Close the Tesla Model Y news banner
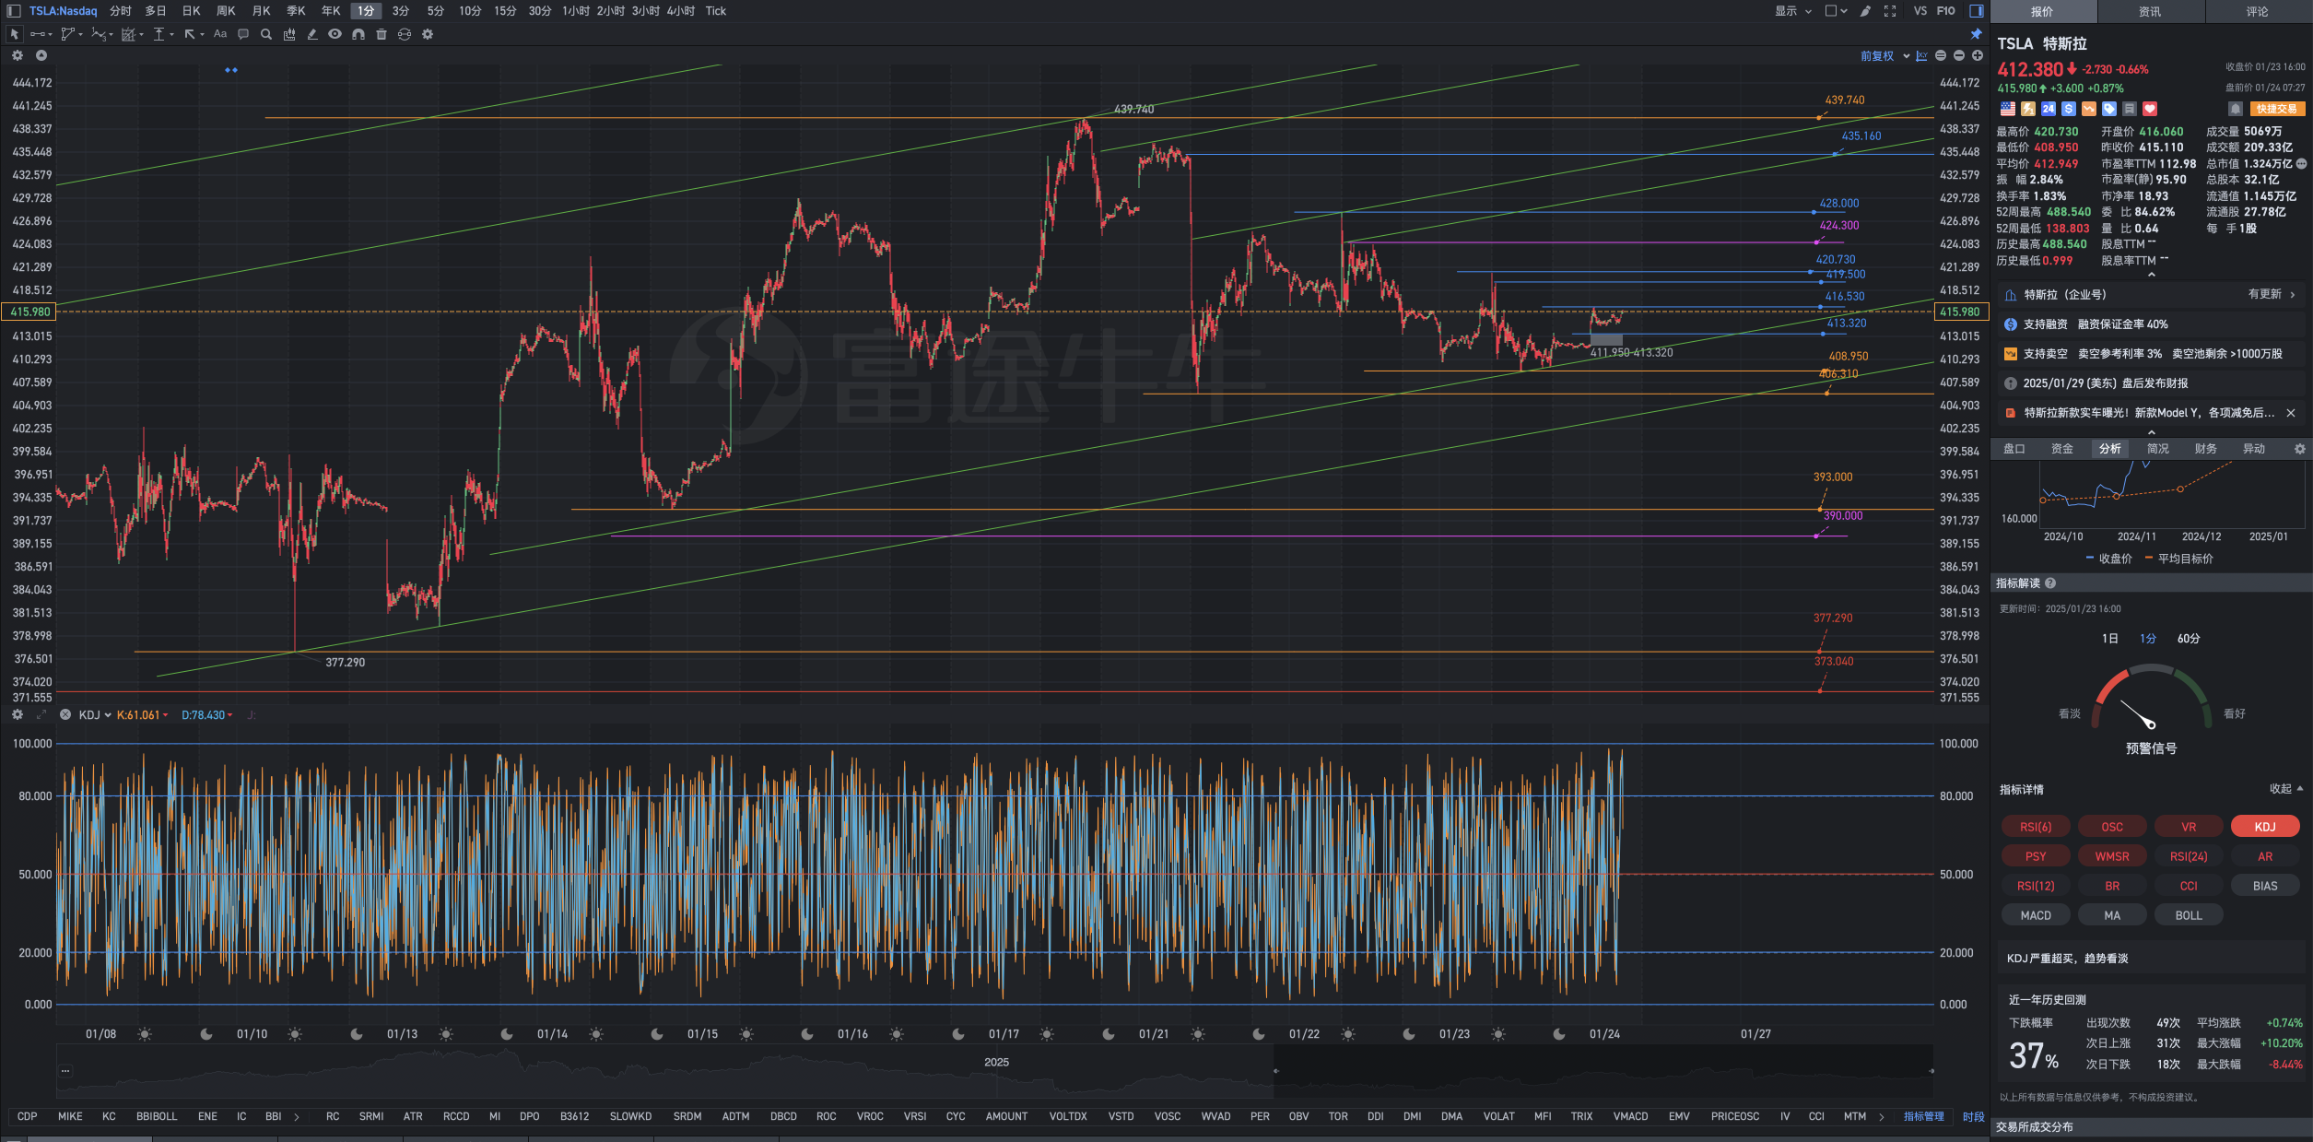2313x1142 pixels. 2291,413
